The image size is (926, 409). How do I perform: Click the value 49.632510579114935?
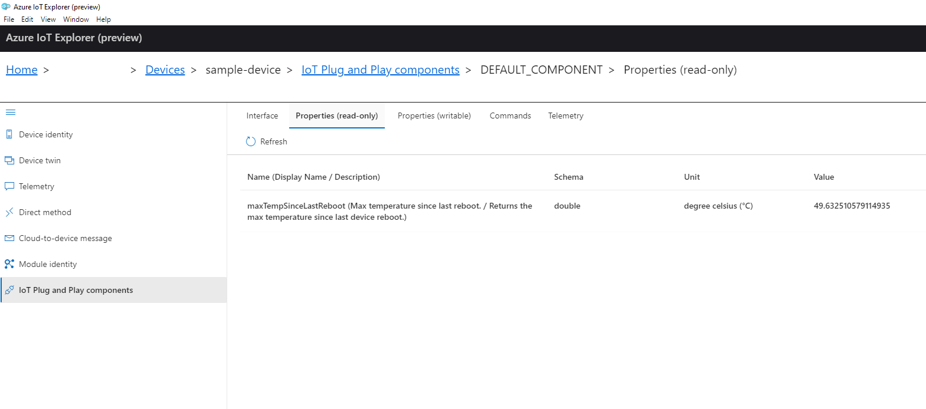pos(852,206)
